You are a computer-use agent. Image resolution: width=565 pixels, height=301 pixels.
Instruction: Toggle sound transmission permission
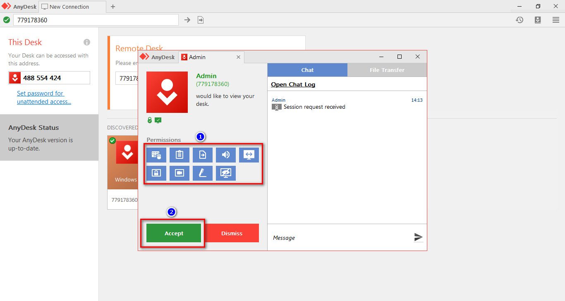(226, 155)
